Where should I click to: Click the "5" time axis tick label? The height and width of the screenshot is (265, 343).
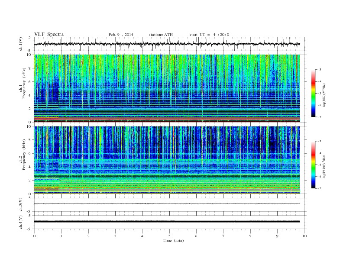coord(169,236)
